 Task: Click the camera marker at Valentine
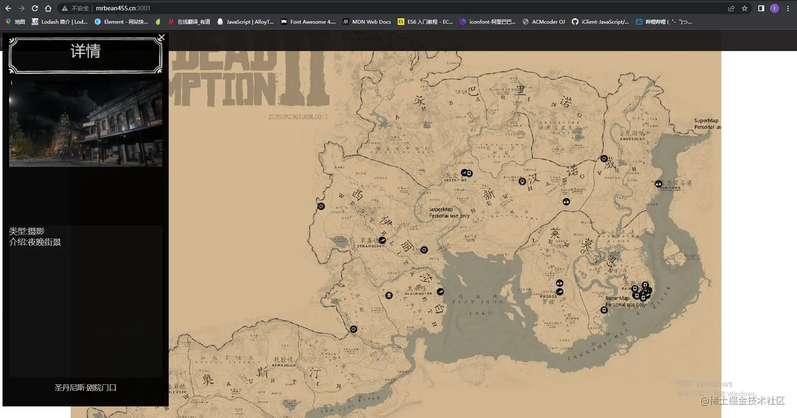tap(470, 173)
